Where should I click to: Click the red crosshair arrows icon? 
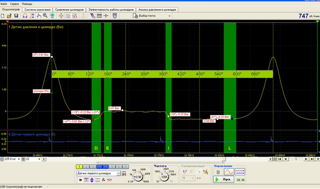click(x=109, y=180)
